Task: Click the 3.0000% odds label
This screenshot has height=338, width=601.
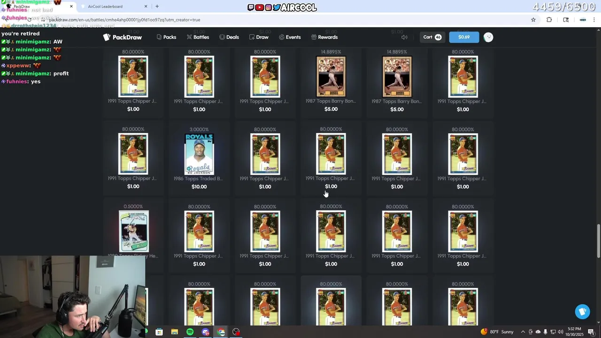Action: pyautogui.click(x=199, y=130)
